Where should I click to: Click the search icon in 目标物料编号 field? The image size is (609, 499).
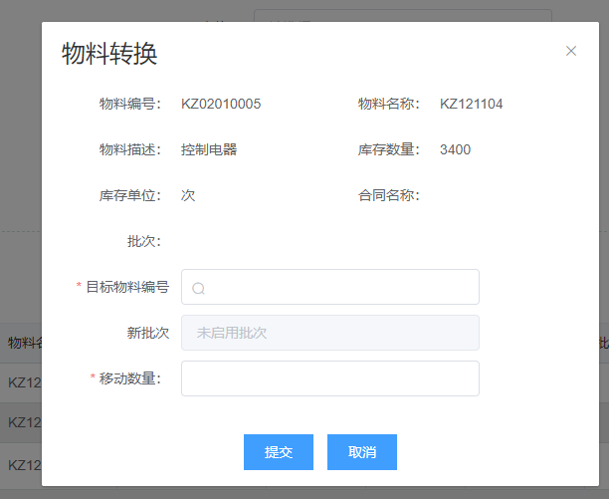tap(198, 288)
